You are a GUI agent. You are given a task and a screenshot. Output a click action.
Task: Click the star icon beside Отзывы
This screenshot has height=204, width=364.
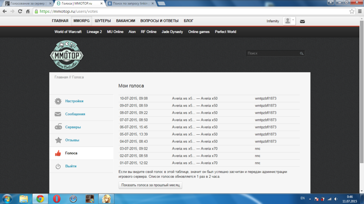(58, 140)
